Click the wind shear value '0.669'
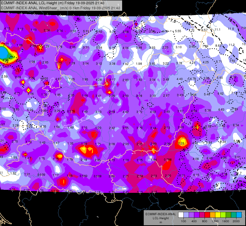 click(83, 176)
